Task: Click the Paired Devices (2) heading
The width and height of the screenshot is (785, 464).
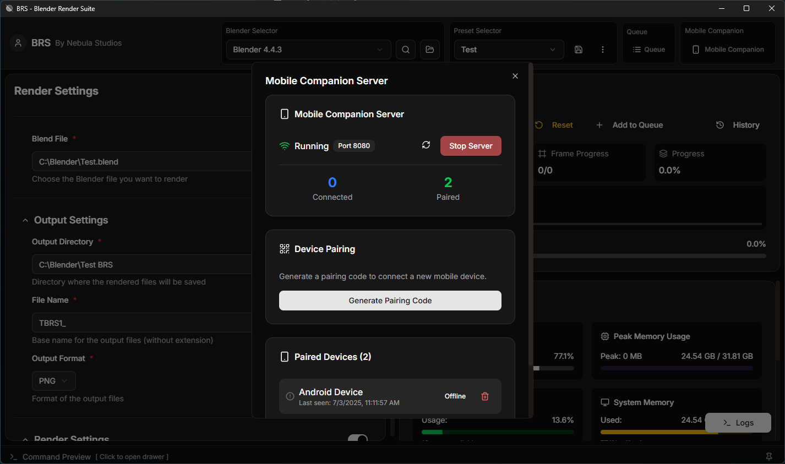Action: point(332,357)
